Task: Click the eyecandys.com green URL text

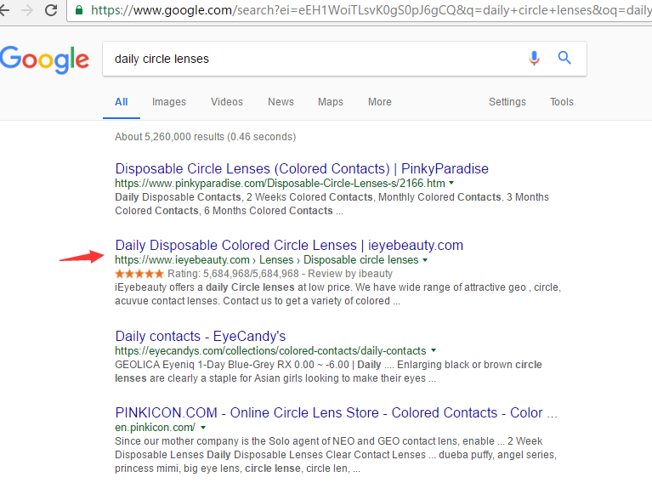Action: point(270,351)
